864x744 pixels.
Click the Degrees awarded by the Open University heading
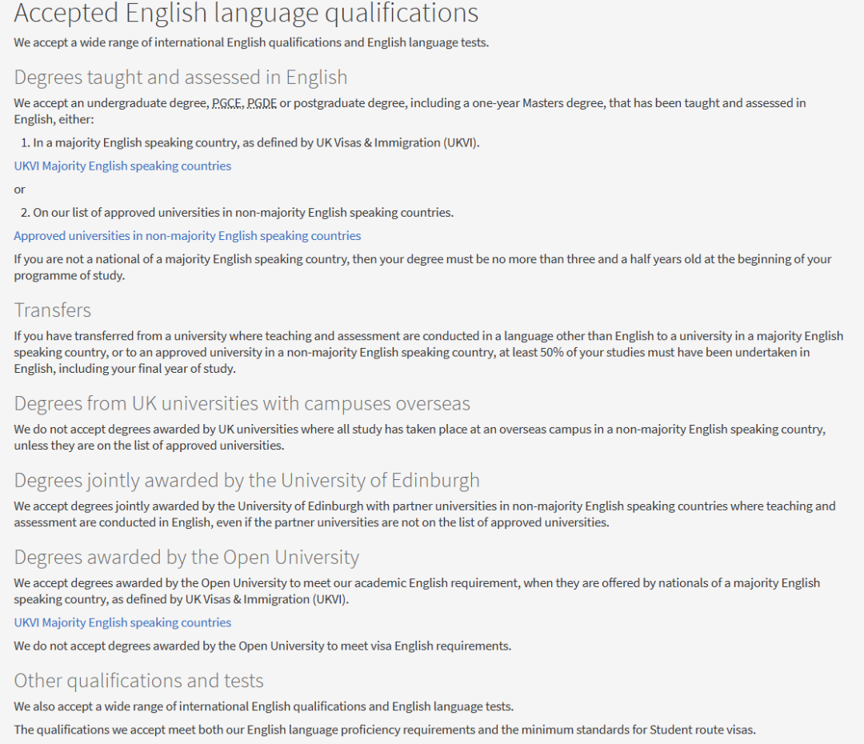point(186,557)
